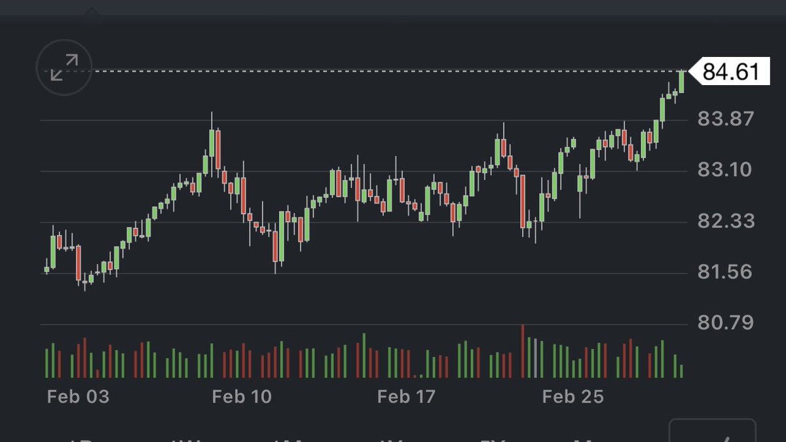Select the 83.10 price axis label
This screenshot has width=786, height=442.
(x=726, y=170)
